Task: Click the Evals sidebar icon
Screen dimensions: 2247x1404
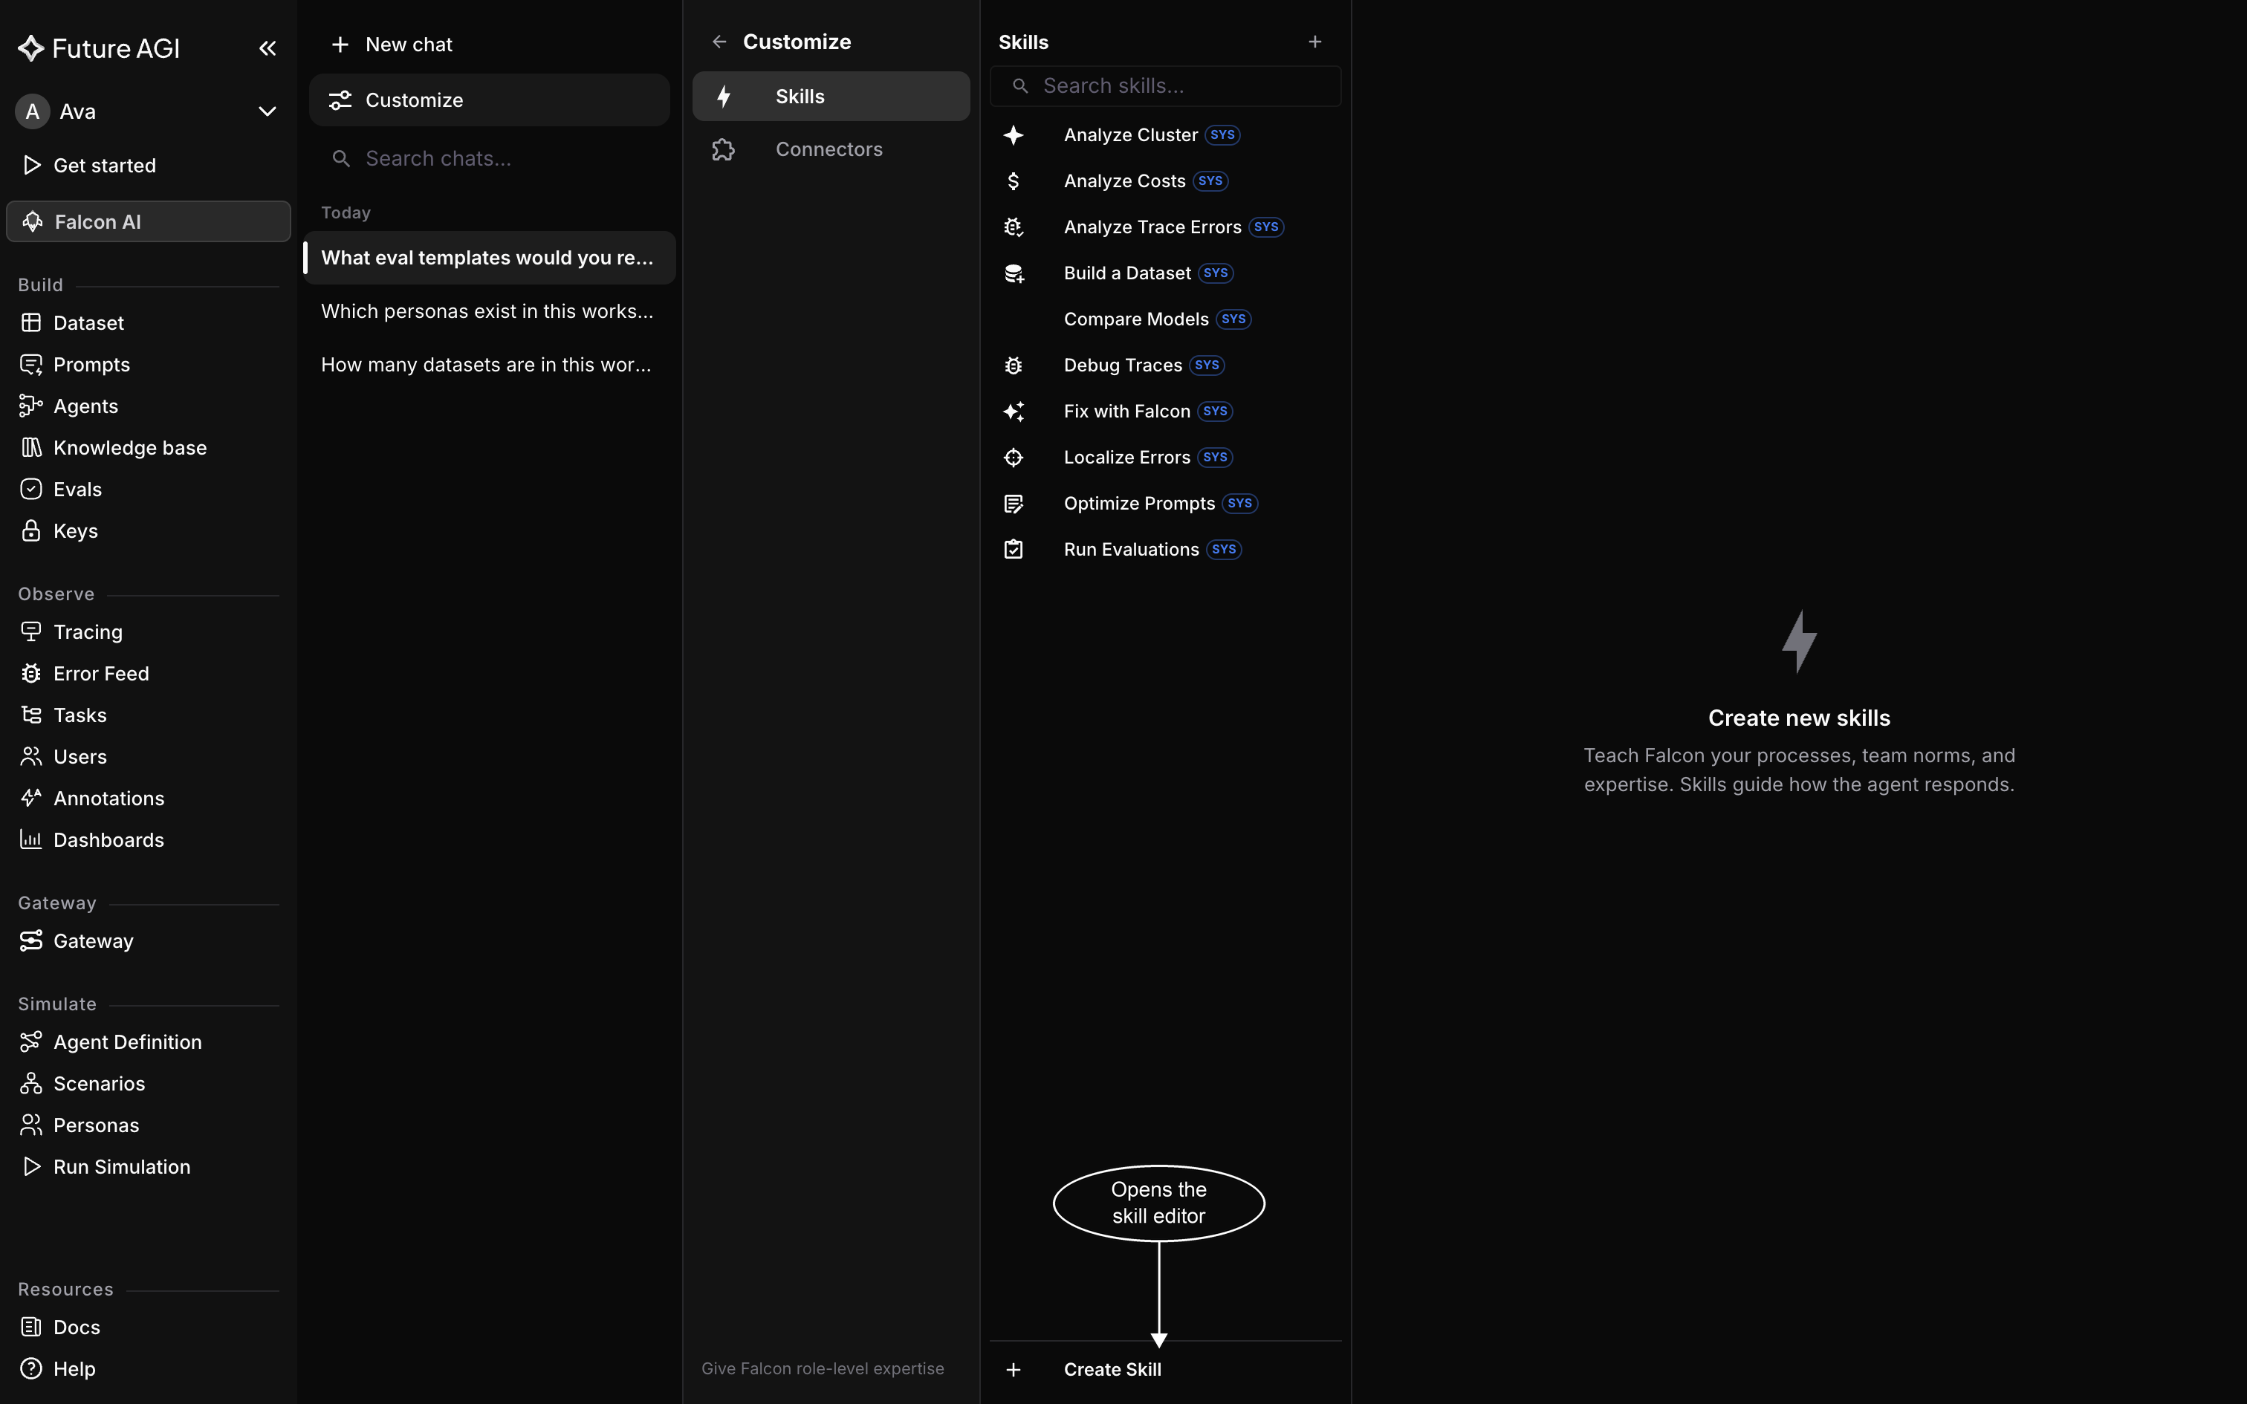Action: 30,490
